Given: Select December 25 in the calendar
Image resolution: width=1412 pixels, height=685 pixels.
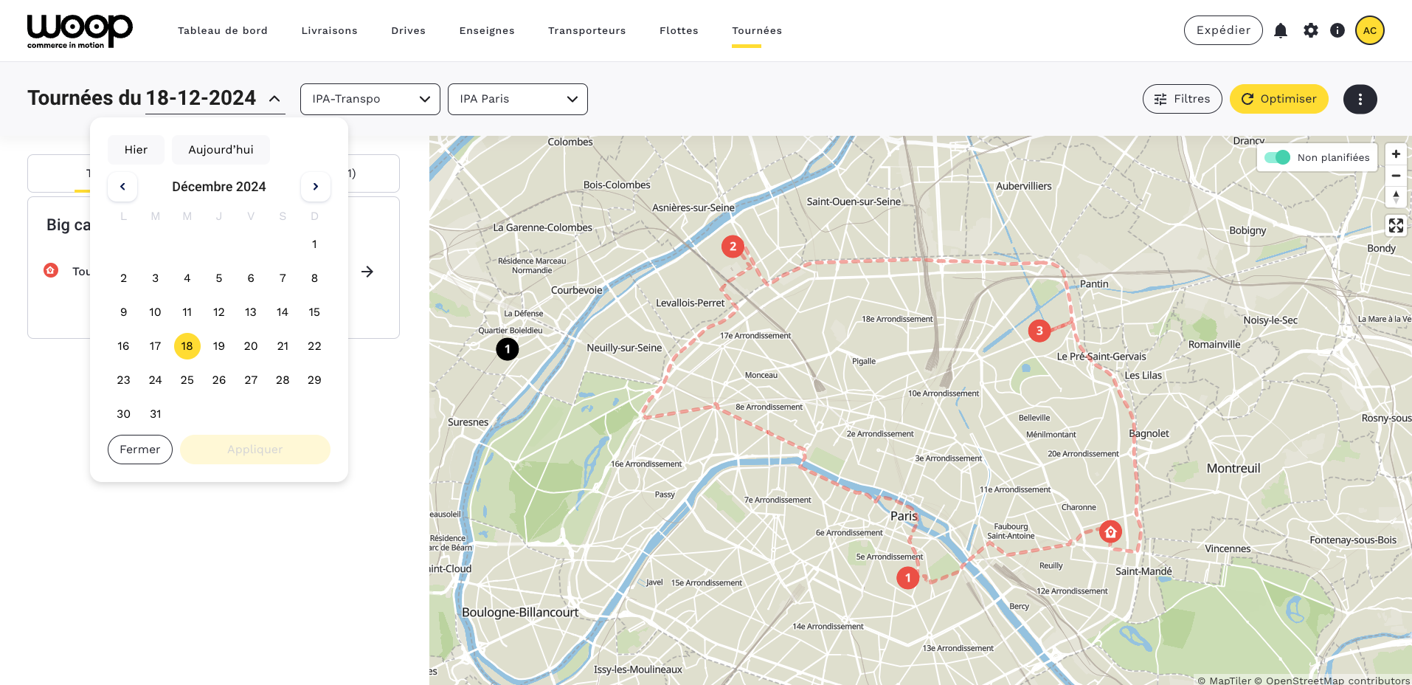Looking at the screenshot, I should 187,380.
